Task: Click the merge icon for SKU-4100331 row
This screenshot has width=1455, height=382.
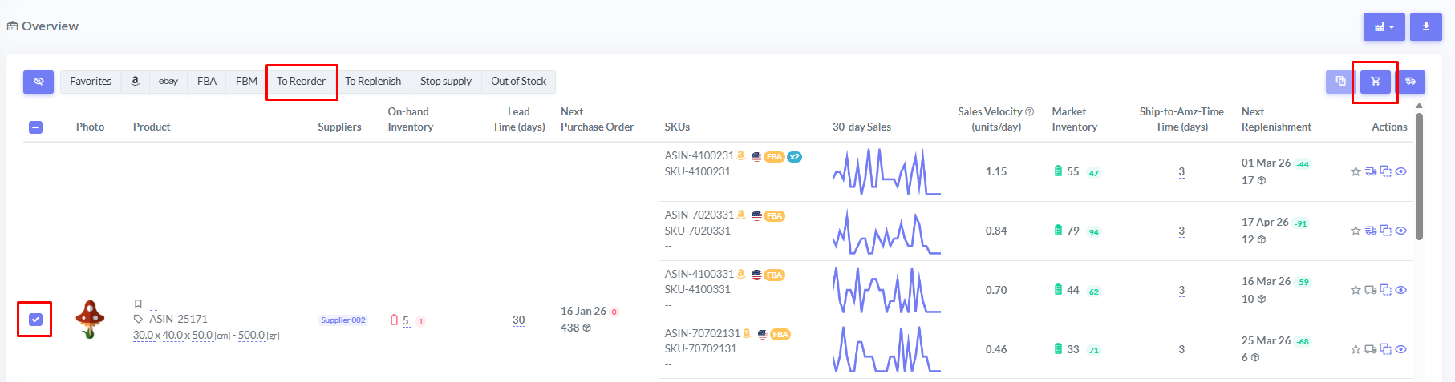Action: coord(1385,290)
